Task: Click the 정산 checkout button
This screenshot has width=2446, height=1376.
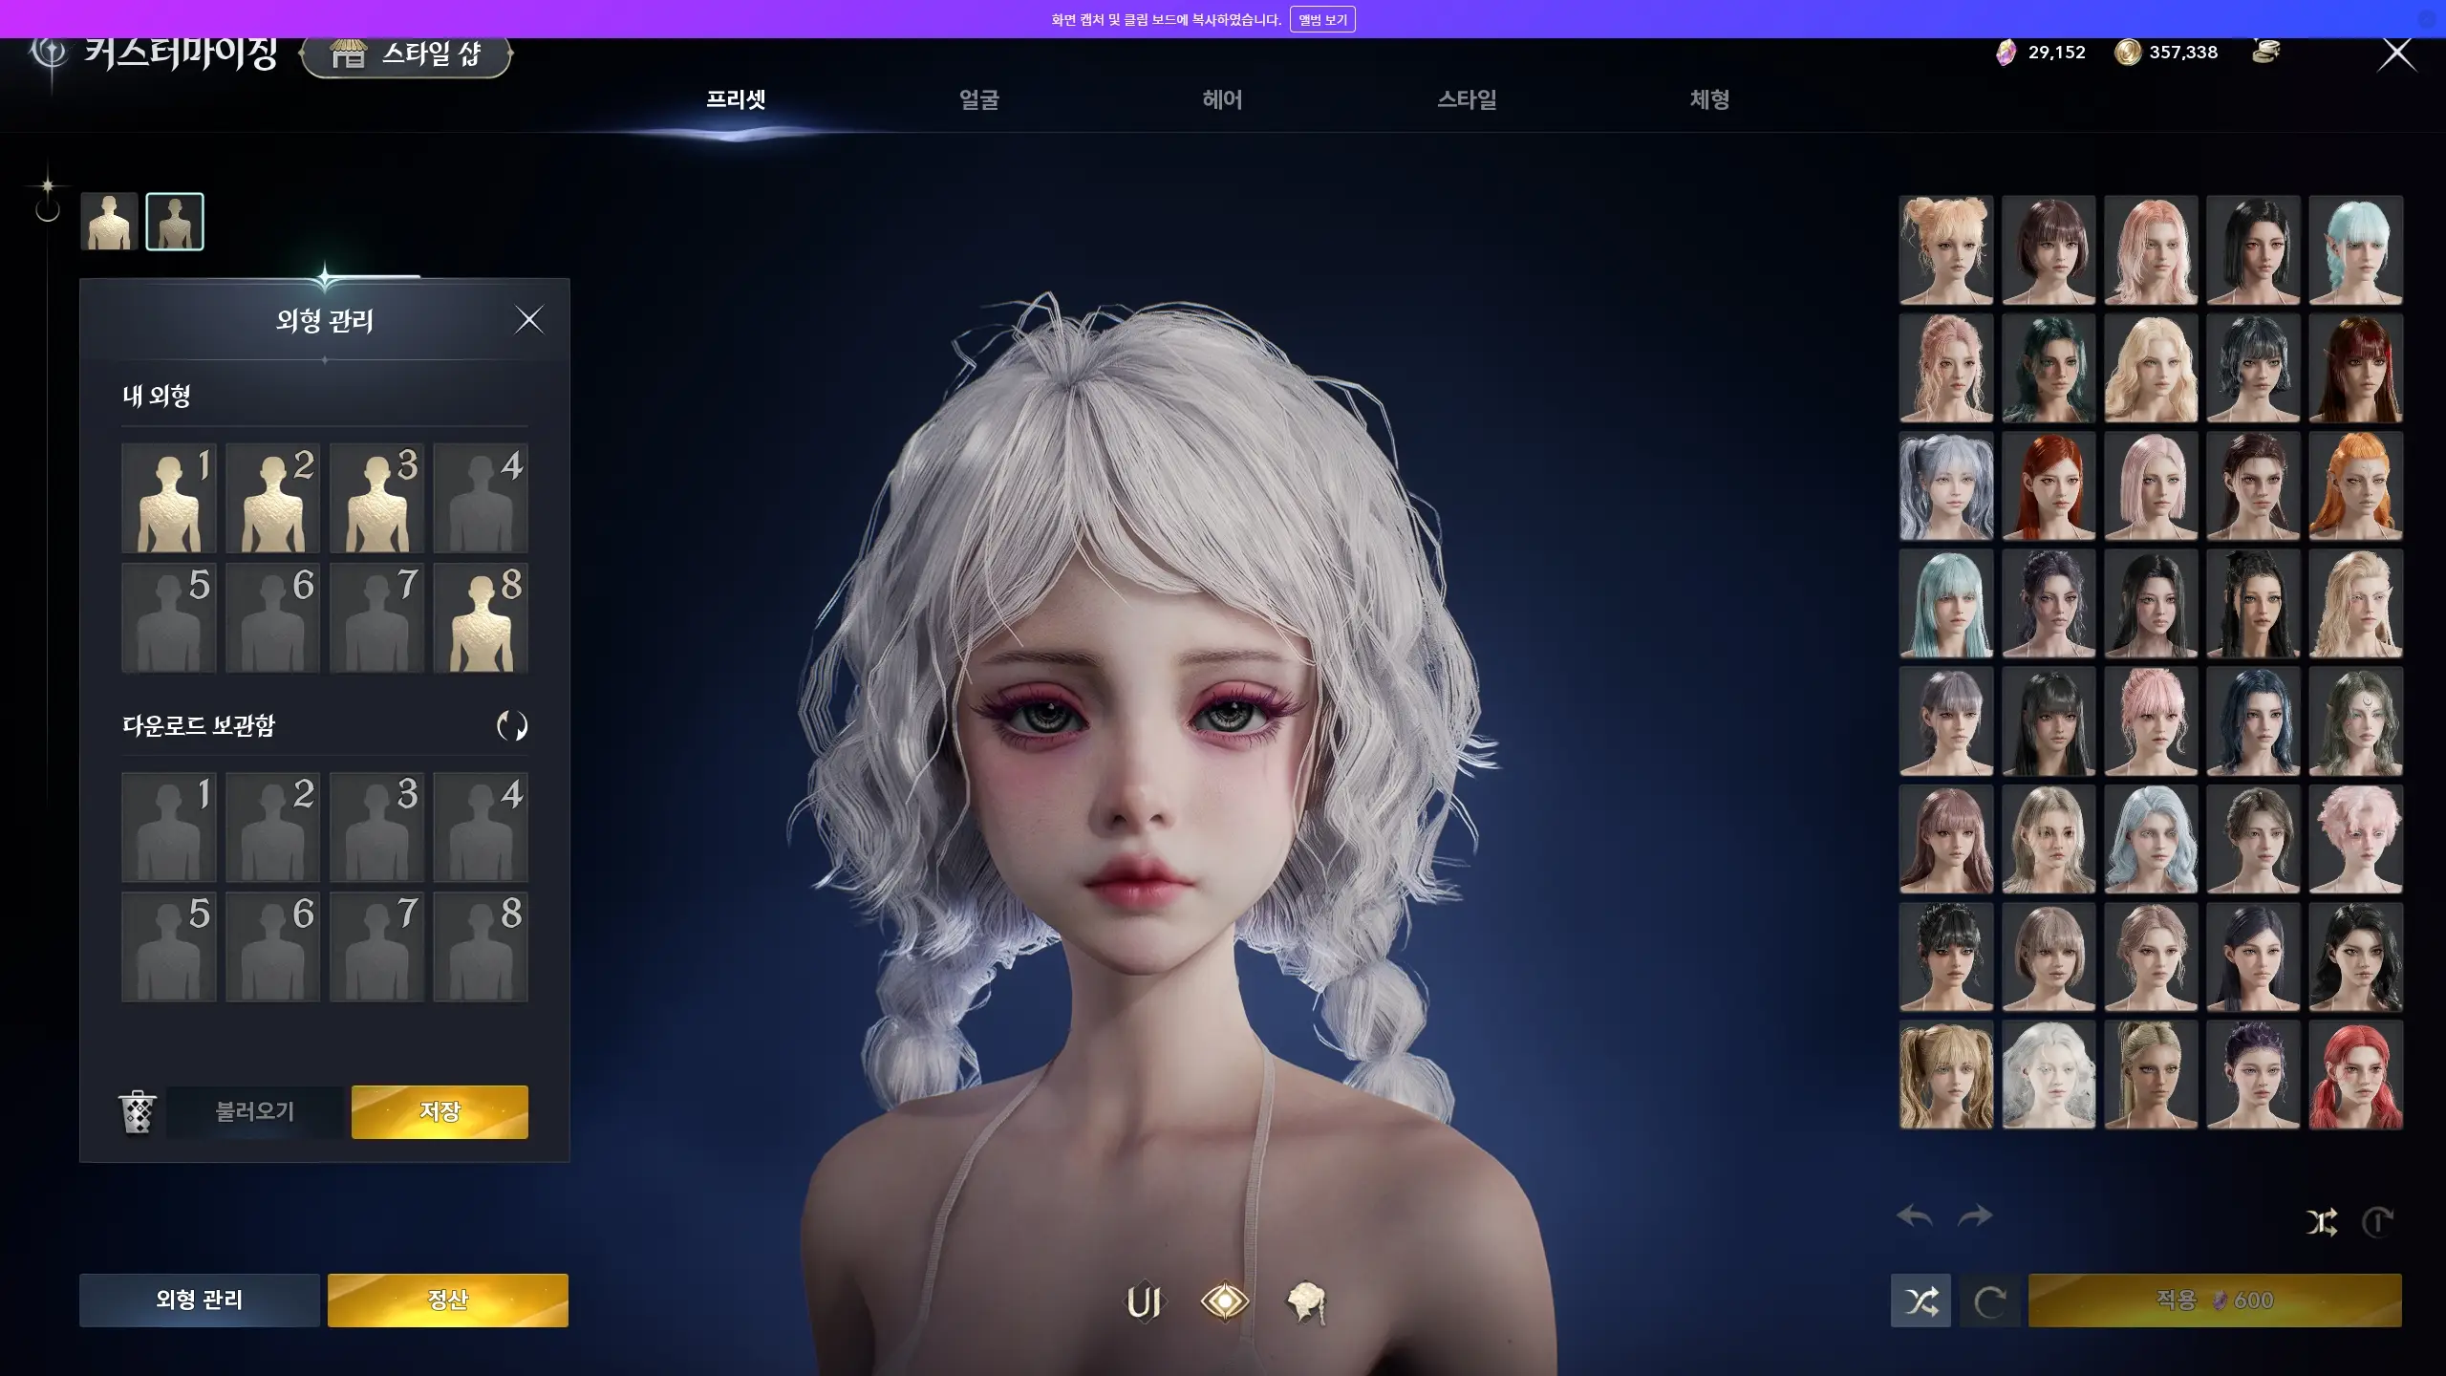Action: (x=448, y=1301)
